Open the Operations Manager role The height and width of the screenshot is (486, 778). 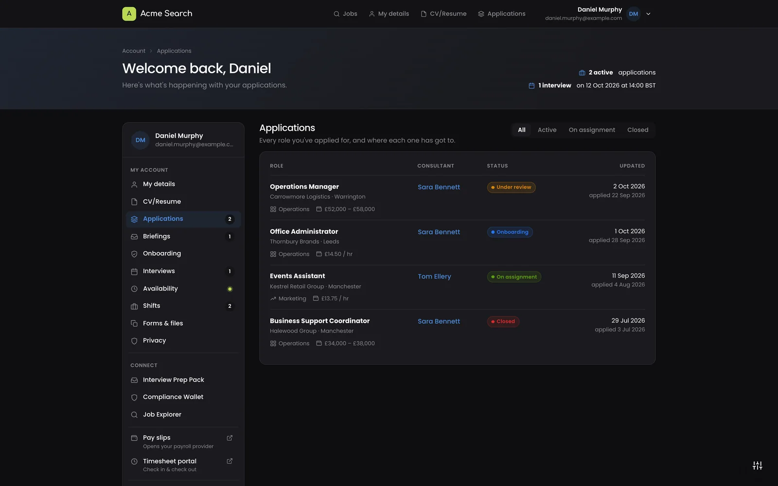coord(304,187)
